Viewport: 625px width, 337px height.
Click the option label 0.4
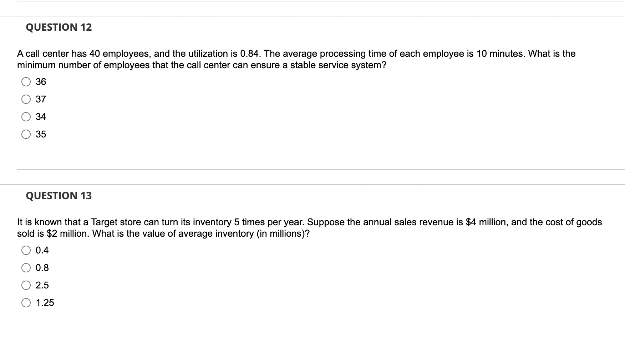tap(42, 250)
